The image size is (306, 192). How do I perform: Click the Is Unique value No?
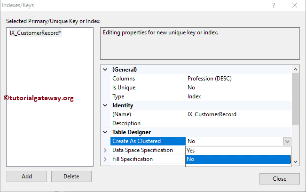point(191,88)
